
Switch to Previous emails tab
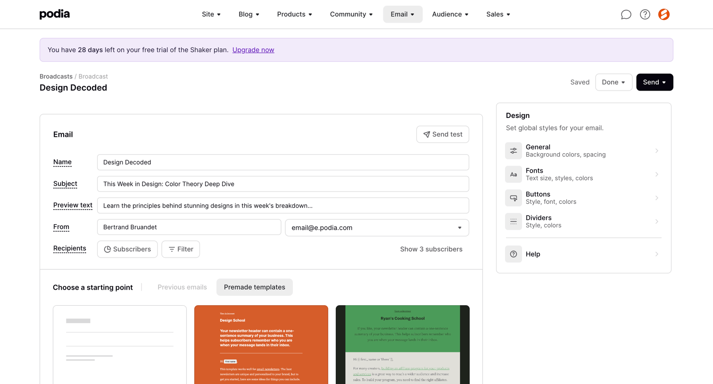(x=182, y=287)
